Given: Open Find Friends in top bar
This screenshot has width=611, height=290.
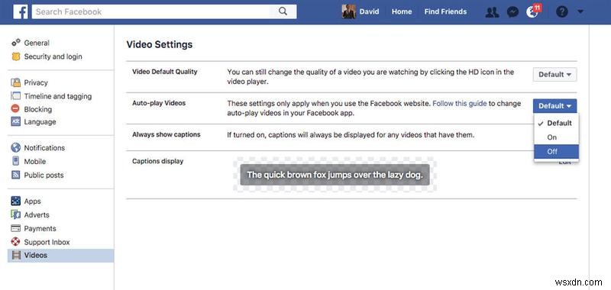Looking at the screenshot, I should 445,11.
